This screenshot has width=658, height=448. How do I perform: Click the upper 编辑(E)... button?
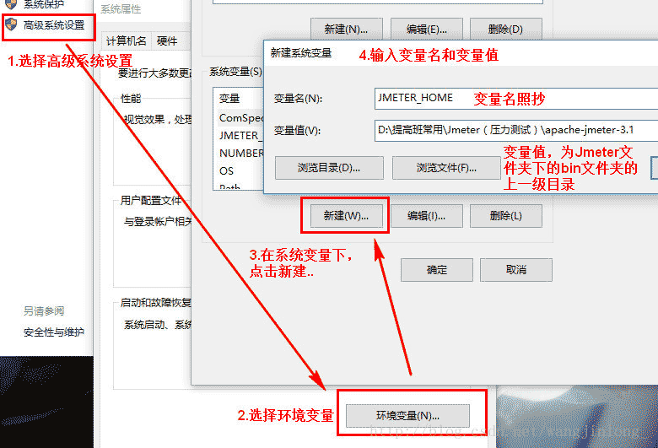(x=426, y=29)
